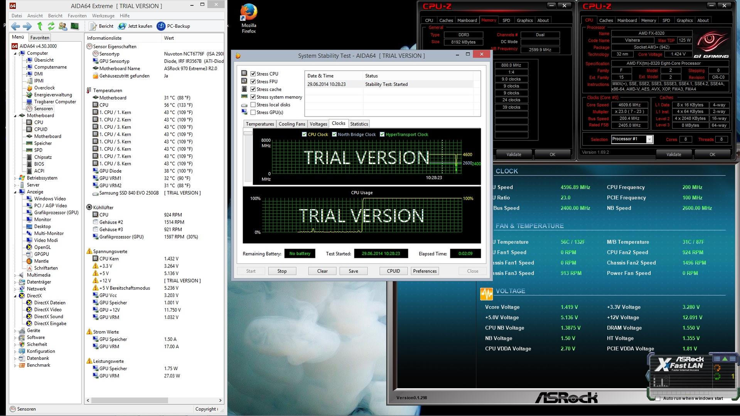Expand the Netzwerk tree node
The image size is (740, 416).
(15, 289)
